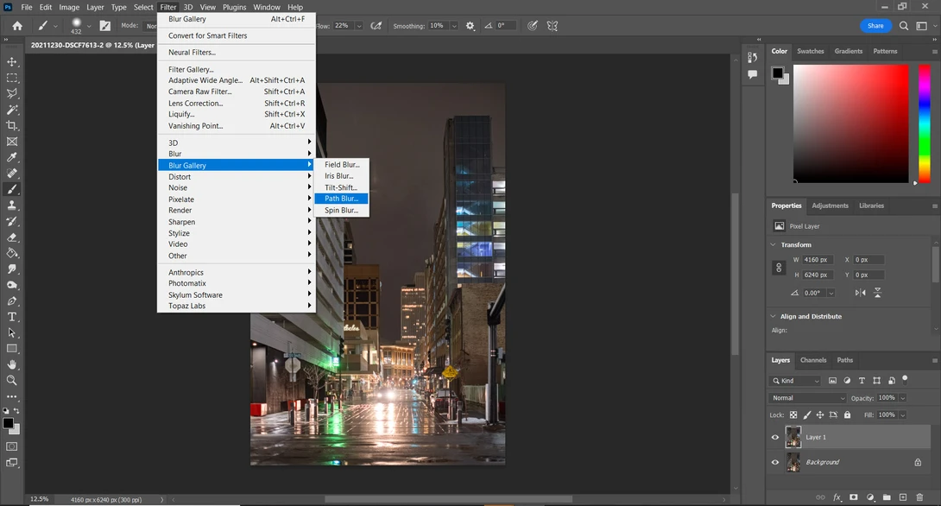Viewport: 941px width, 506px height.
Task: Collapse Align and Distribute section
Action: pos(773,316)
